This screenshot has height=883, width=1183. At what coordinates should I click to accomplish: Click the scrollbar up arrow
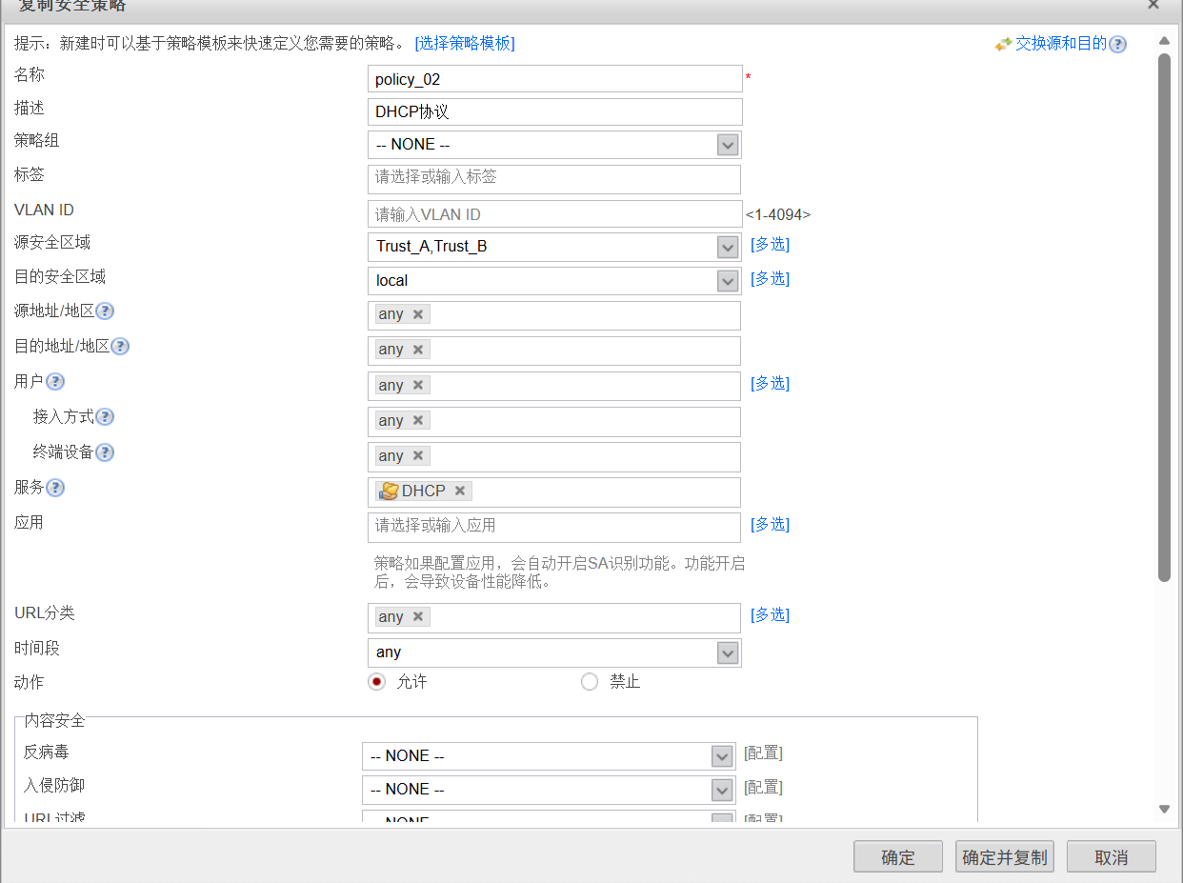click(x=1164, y=41)
